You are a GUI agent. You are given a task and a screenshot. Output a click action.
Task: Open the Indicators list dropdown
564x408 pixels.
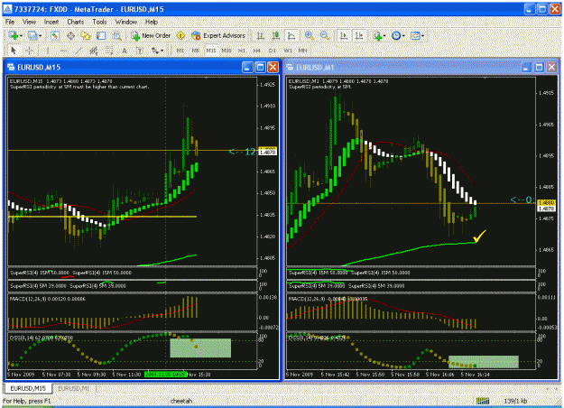tap(379, 35)
